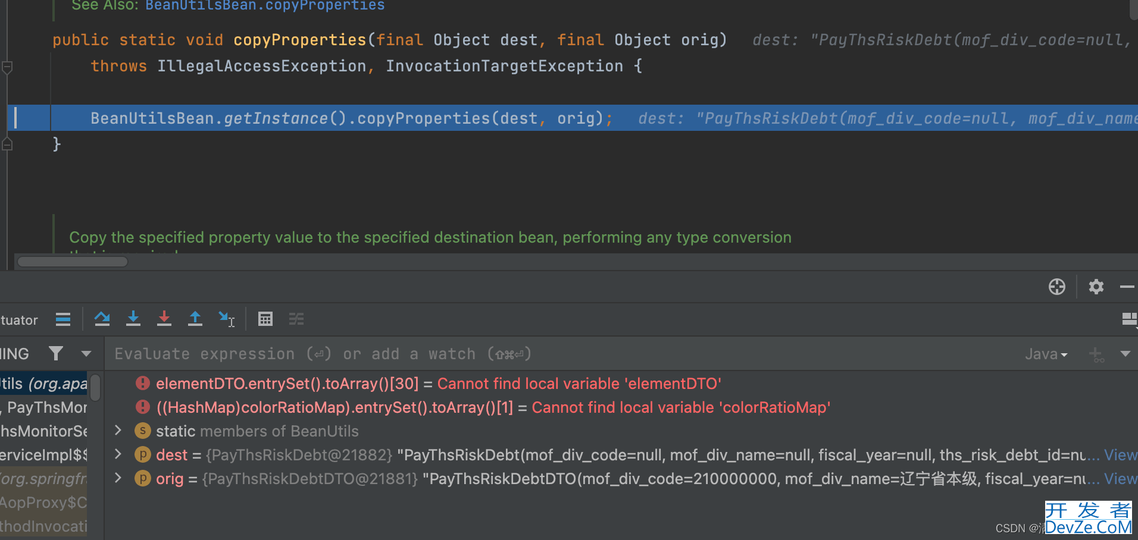This screenshot has width=1138, height=540.
Task: Click the Step Into debugger icon
Action: coord(133,319)
